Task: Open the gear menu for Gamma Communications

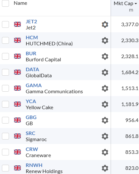Action: [105, 88]
